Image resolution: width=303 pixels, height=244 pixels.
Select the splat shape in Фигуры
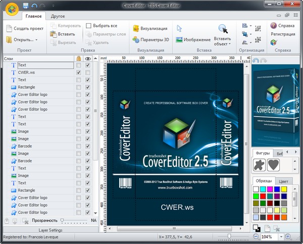click(260, 164)
